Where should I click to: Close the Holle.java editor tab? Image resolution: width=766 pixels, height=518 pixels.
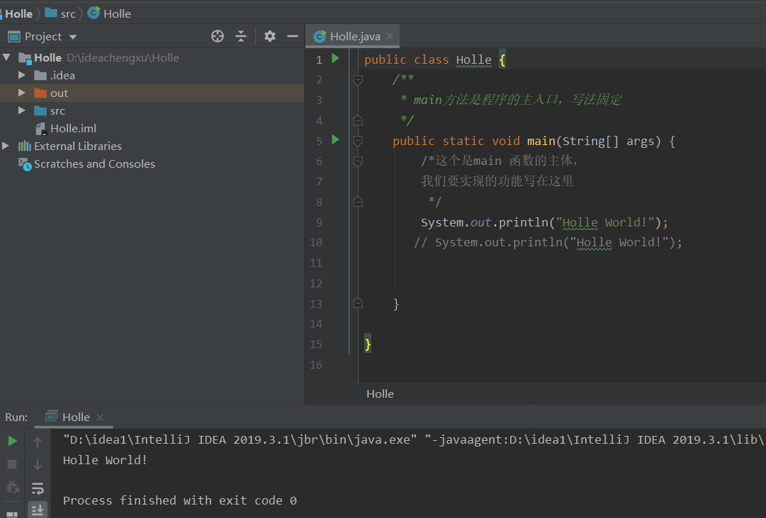390,36
